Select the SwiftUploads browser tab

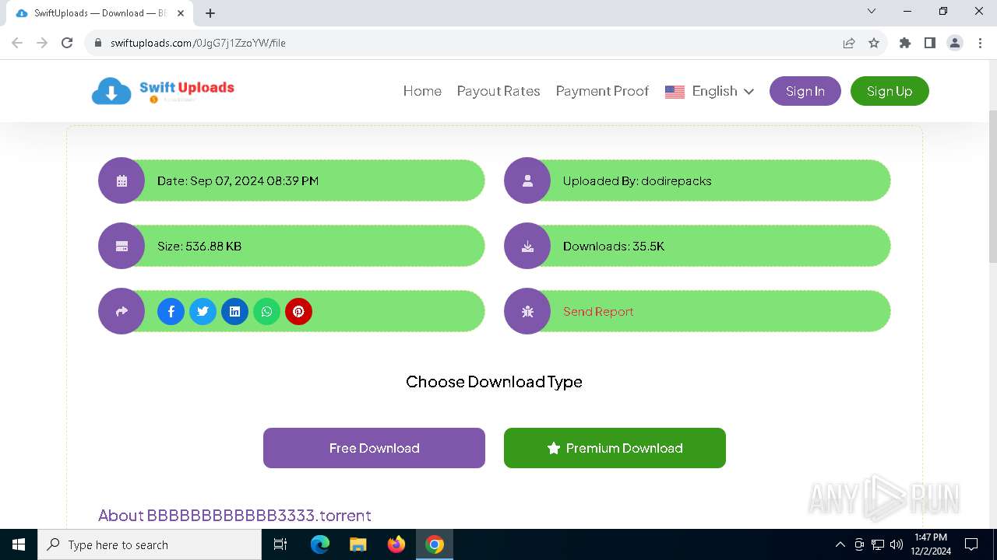[99, 13]
